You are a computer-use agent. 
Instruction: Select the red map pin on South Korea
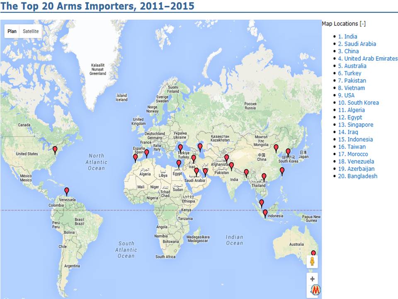click(x=288, y=152)
